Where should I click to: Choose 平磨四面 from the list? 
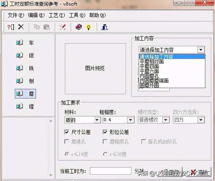(x=172, y=66)
